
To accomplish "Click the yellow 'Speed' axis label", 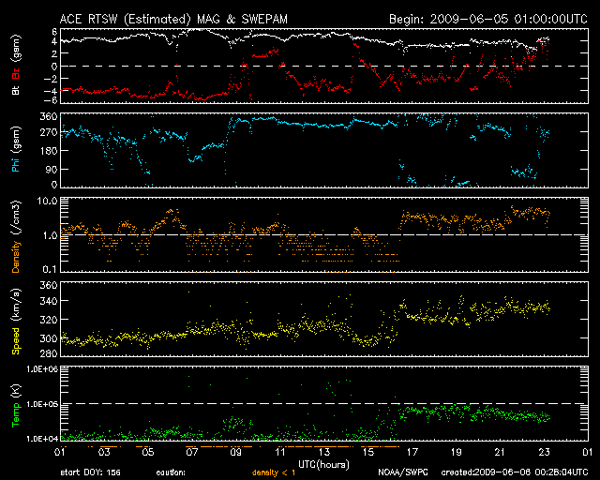I will coord(16,340).
